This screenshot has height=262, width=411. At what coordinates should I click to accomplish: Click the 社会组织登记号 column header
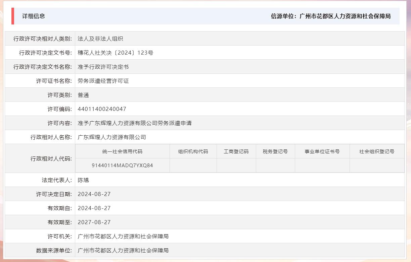point(377,151)
